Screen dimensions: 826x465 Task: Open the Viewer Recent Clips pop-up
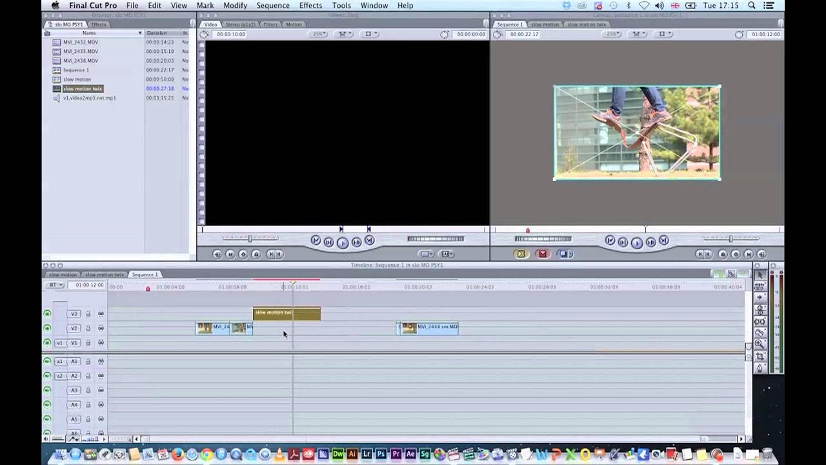(x=426, y=254)
